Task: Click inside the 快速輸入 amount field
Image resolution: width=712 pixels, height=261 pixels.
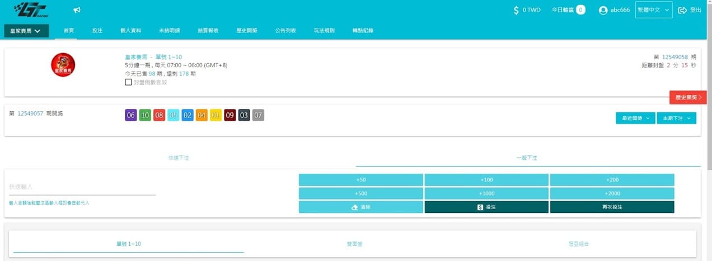Action: pyautogui.click(x=82, y=187)
